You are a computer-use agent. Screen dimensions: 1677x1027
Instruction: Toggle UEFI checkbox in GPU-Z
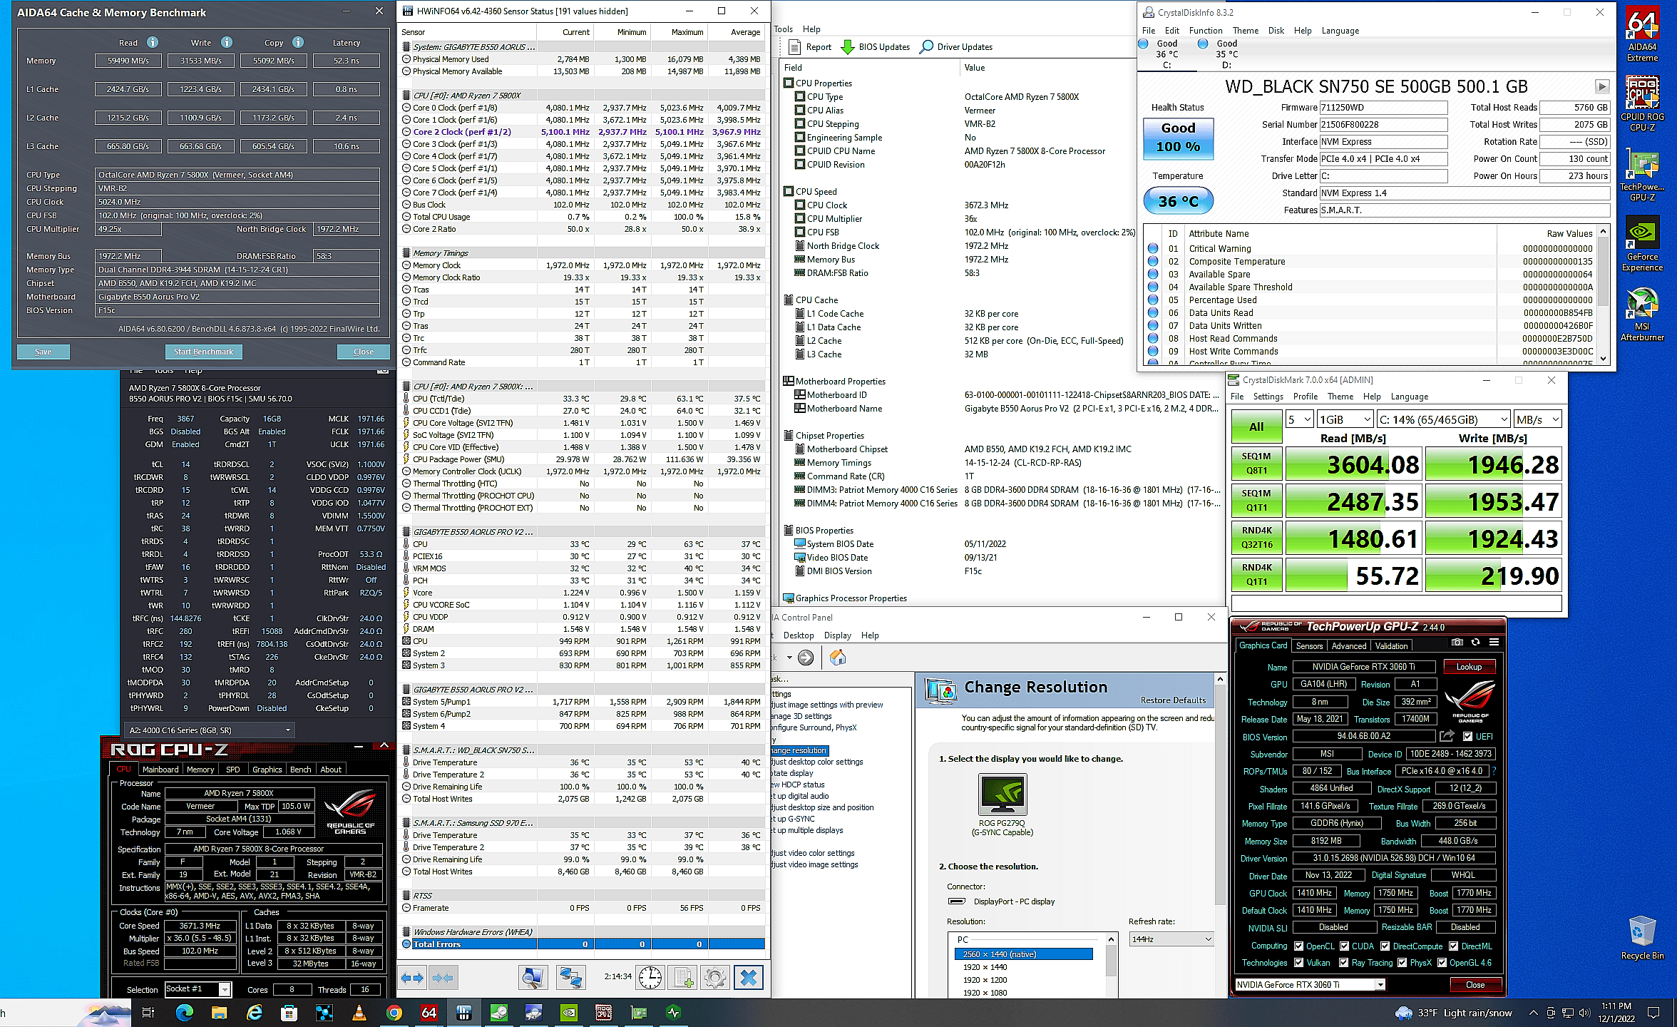point(1467,737)
